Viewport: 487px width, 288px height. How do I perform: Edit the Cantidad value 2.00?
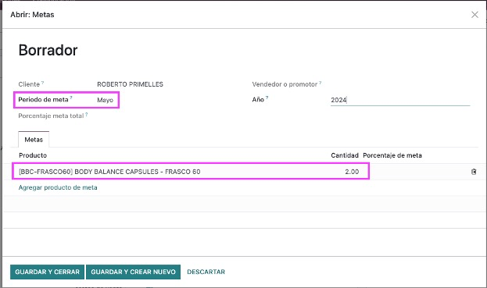352,172
